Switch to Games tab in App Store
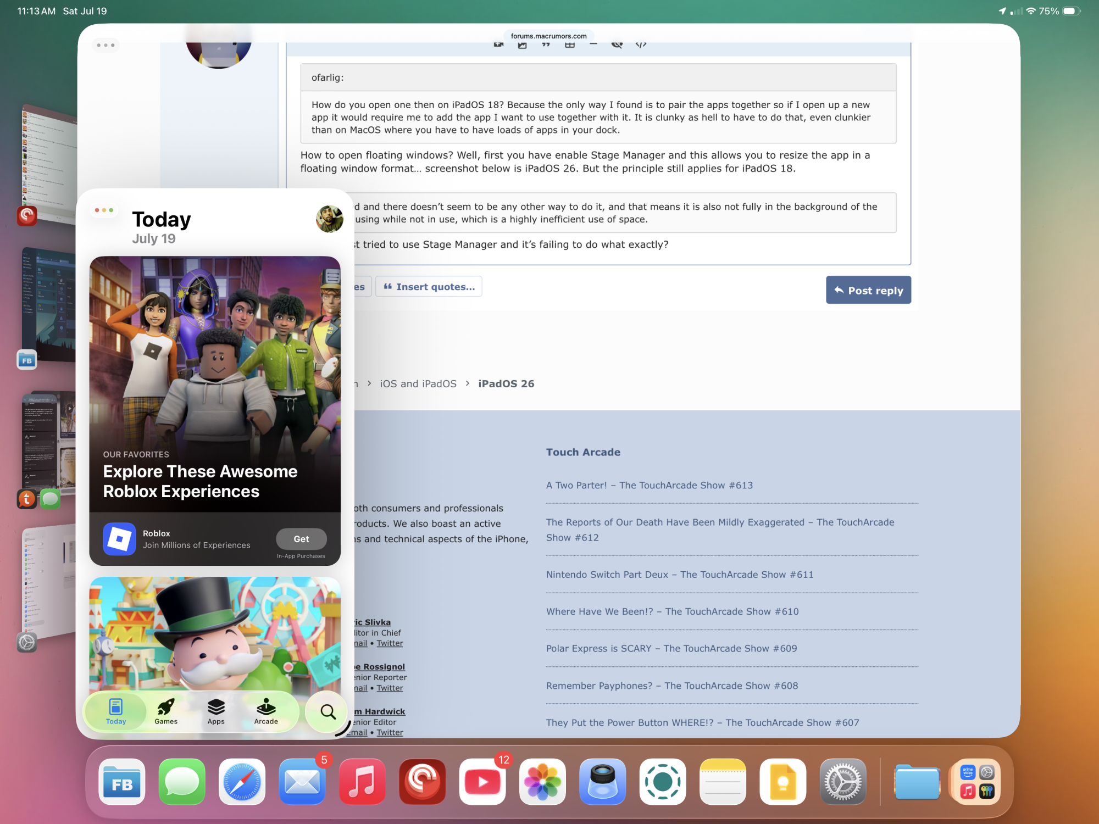Image resolution: width=1099 pixels, height=824 pixels. click(166, 712)
